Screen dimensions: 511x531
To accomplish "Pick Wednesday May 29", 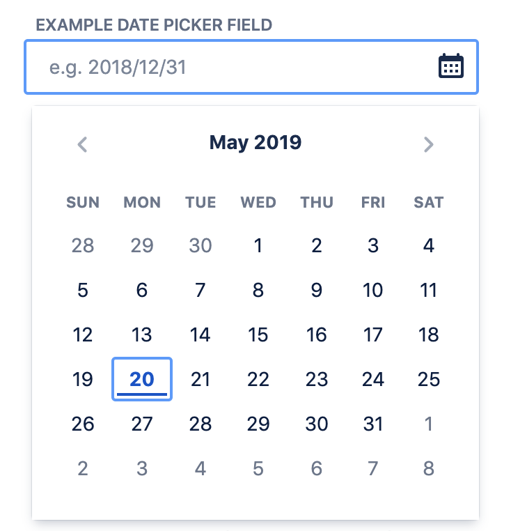I will [258, 424].
